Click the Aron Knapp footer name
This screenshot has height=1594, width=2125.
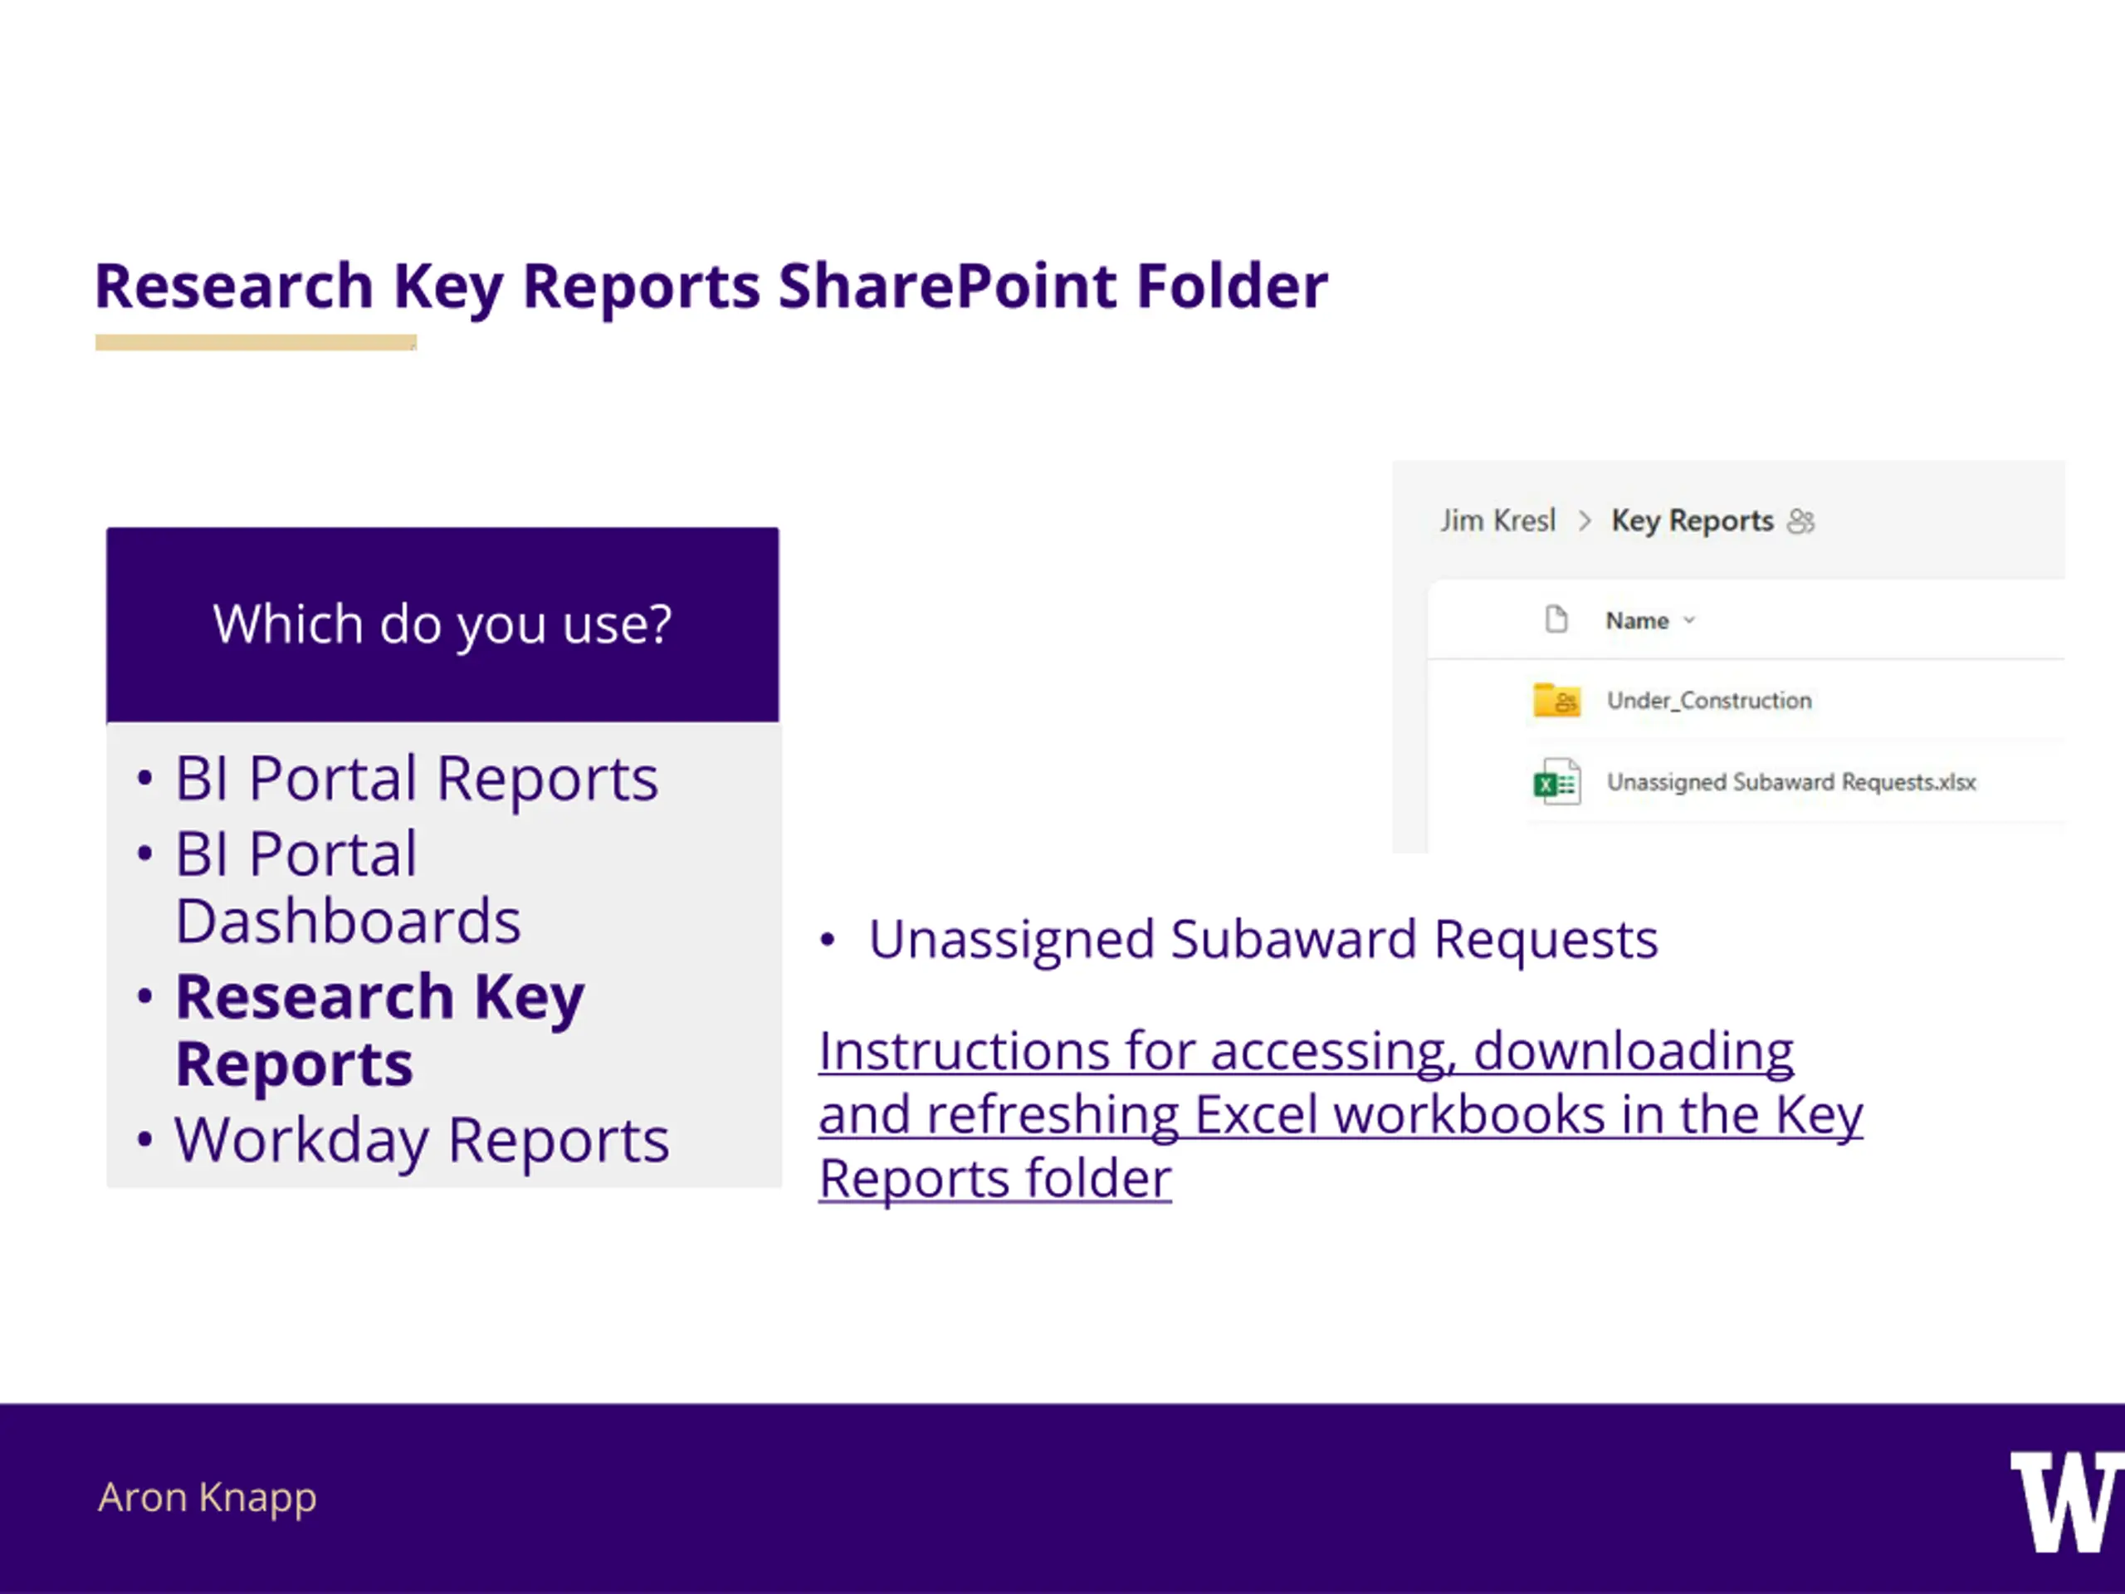pyautogui.click(x=208, y=1498)
